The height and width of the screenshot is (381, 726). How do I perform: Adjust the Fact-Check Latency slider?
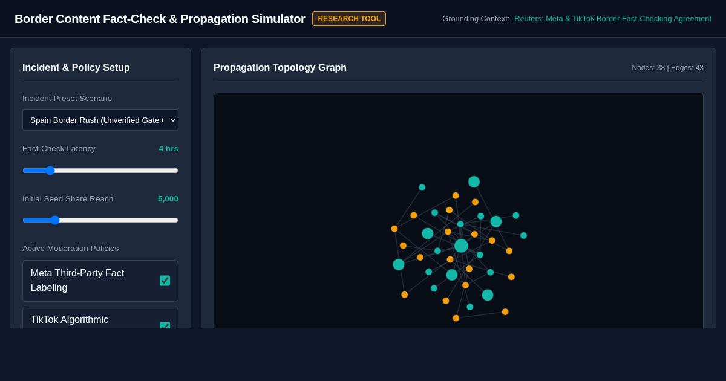coord(100,171)
